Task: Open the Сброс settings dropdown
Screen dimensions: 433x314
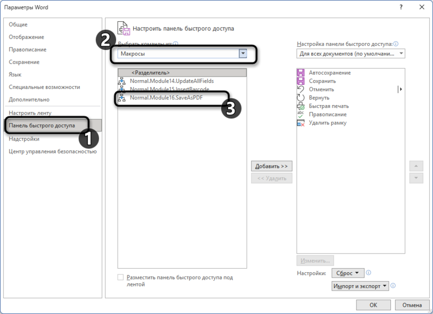Action: pyautogui.click(x=348, y=273)
